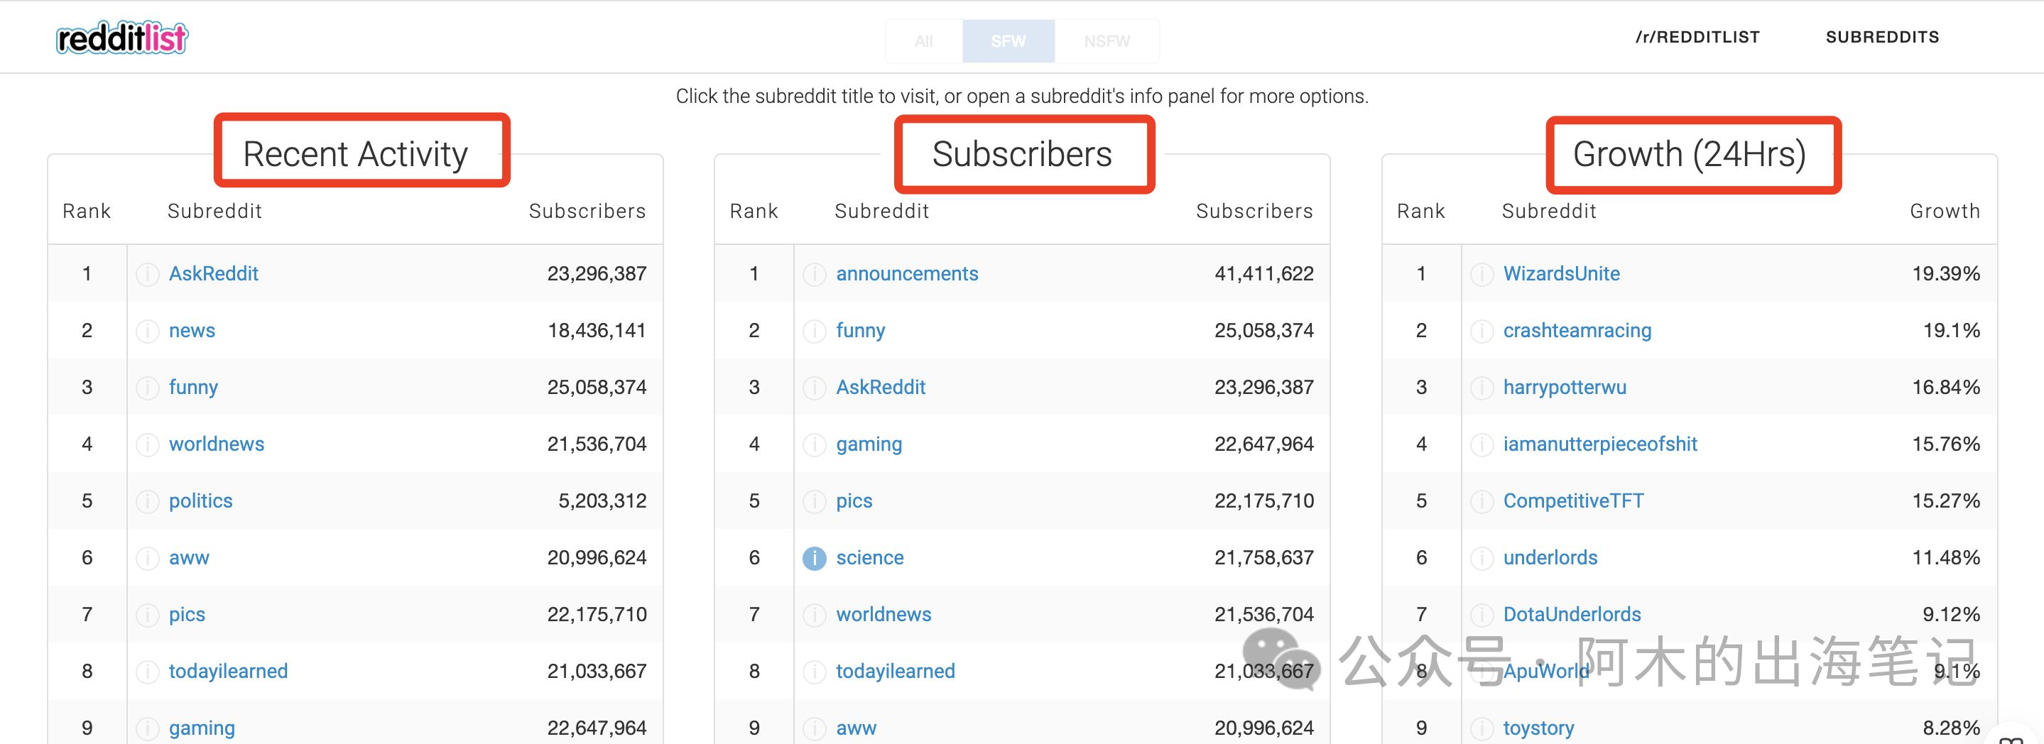Click the info icon beside science subreddit
The width and height of the screenshot is (2044, 744).
pyautogui.click(x=814, y=559)
